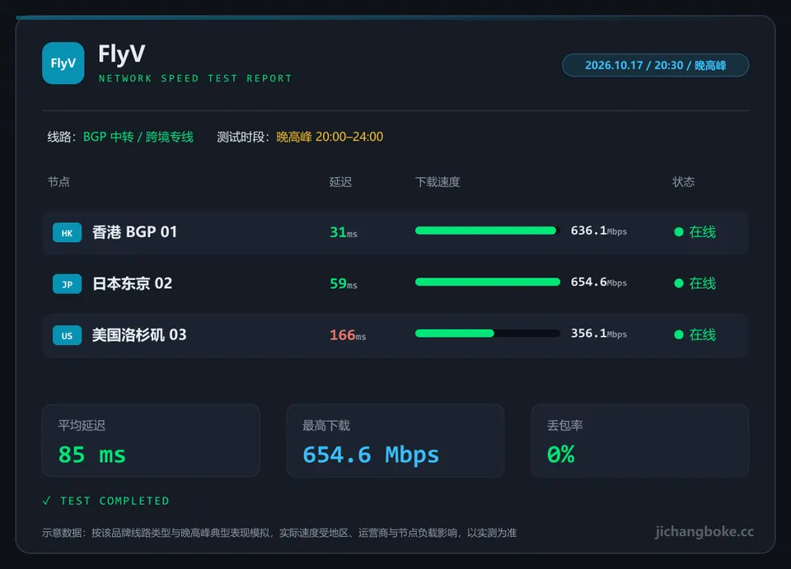This screenshot has width=791, height=569.
Task: Click the 节点 column header
Action: 59,182
